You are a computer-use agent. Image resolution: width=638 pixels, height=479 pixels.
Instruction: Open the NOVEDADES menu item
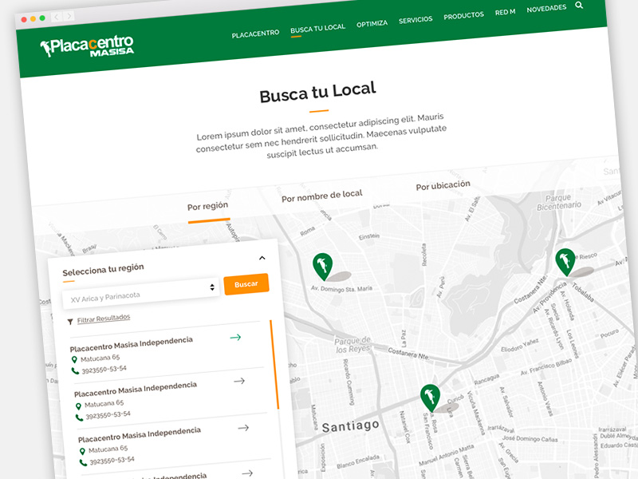546,9
